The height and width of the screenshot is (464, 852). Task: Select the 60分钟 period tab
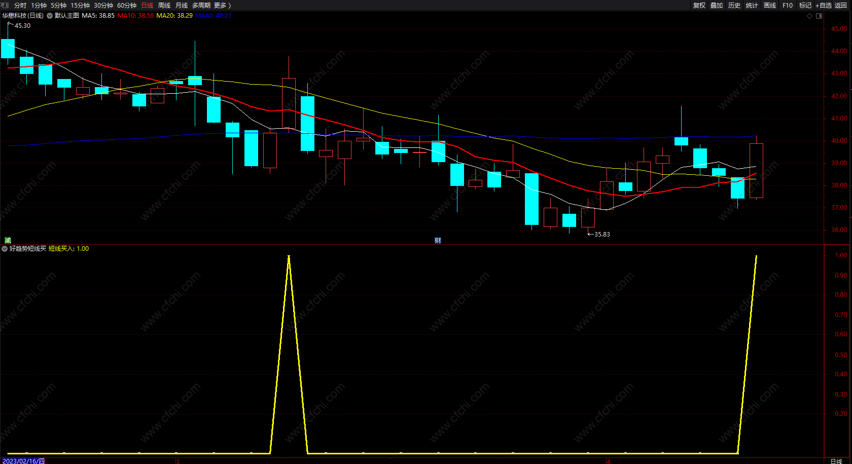click(x=127, y=5)
